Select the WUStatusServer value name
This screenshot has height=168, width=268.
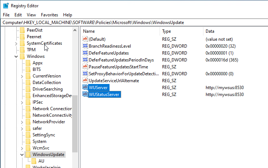tap(104, 95)
